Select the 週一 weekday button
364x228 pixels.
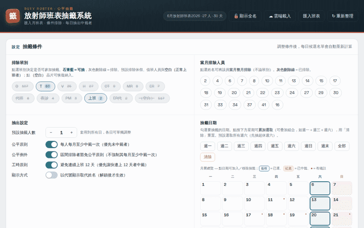(x=208, y=146)
